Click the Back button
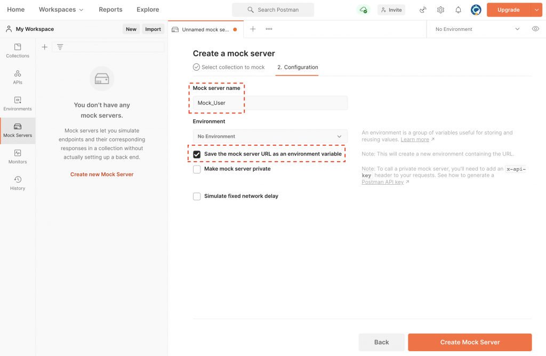 pyautogui.click(x=382, y=342)
